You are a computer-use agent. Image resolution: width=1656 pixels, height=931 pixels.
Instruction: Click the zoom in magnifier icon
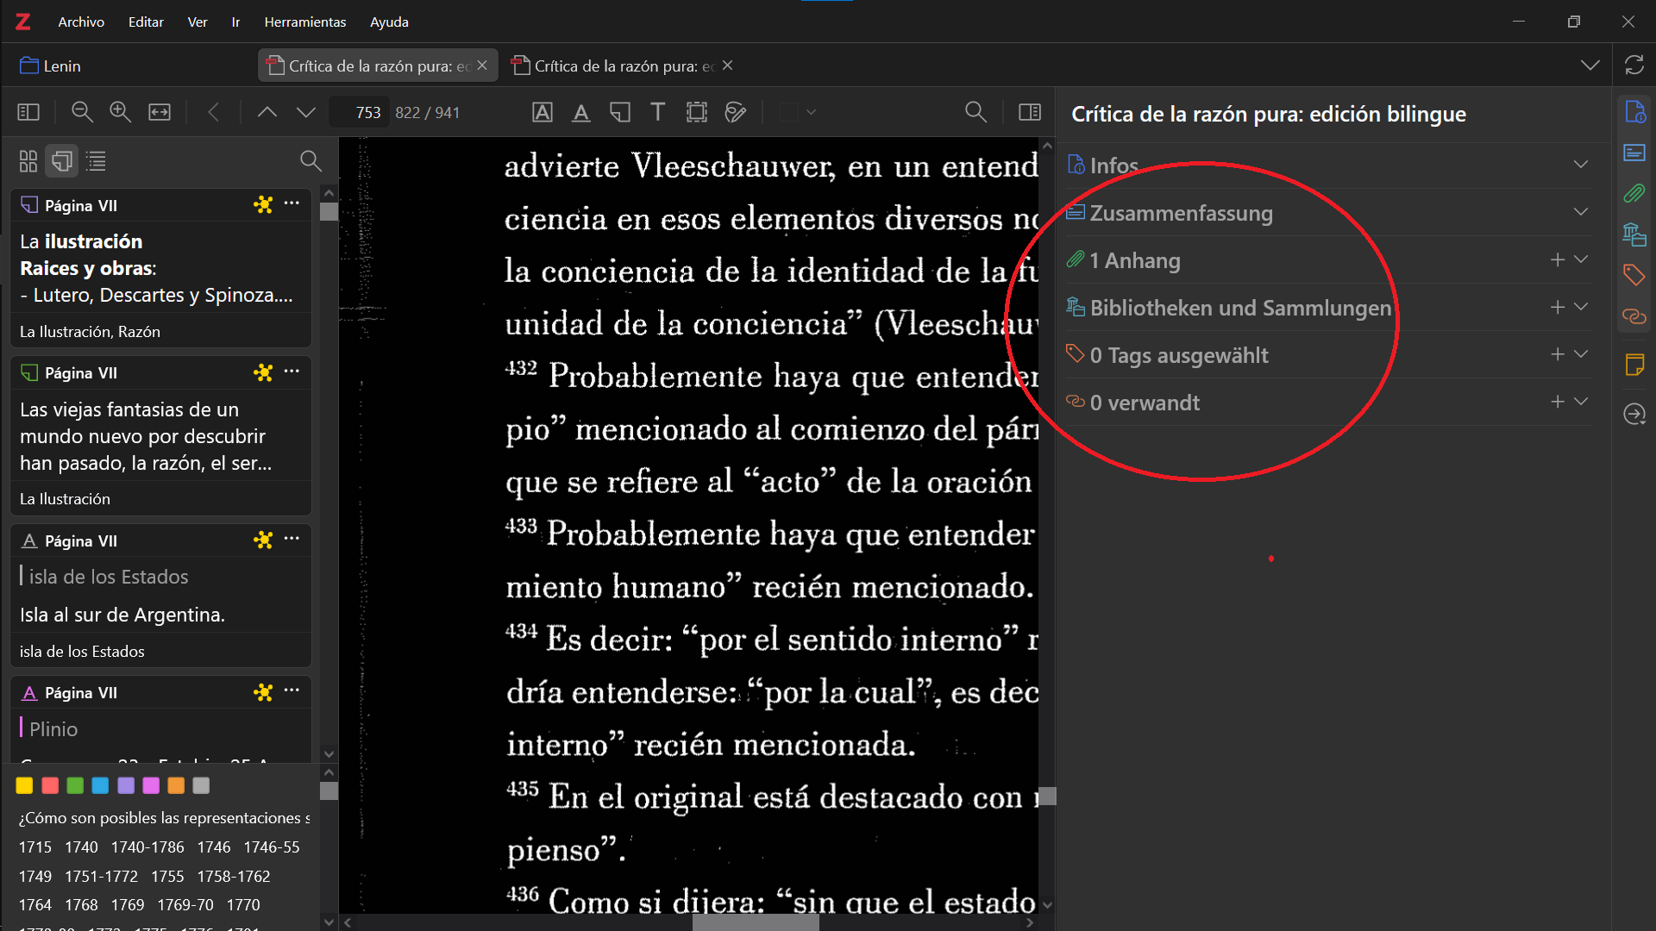tap(121, 112)
